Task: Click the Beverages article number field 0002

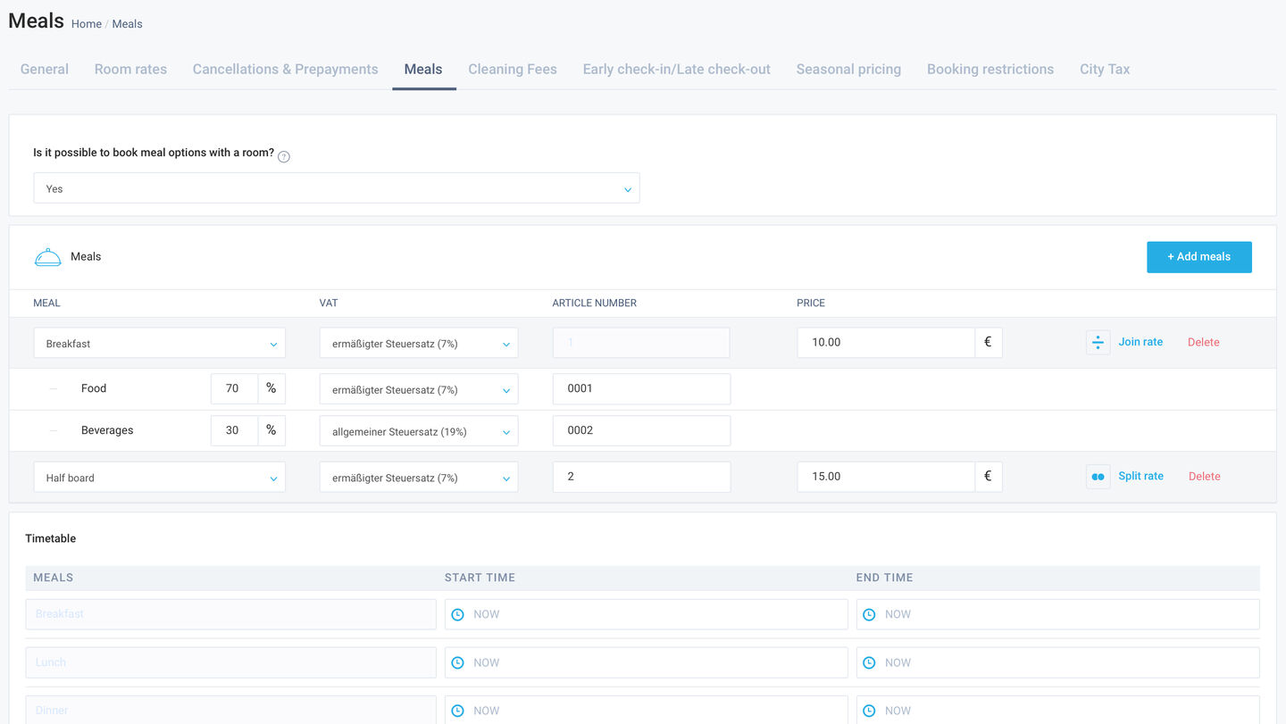Action: click(641, 430)
